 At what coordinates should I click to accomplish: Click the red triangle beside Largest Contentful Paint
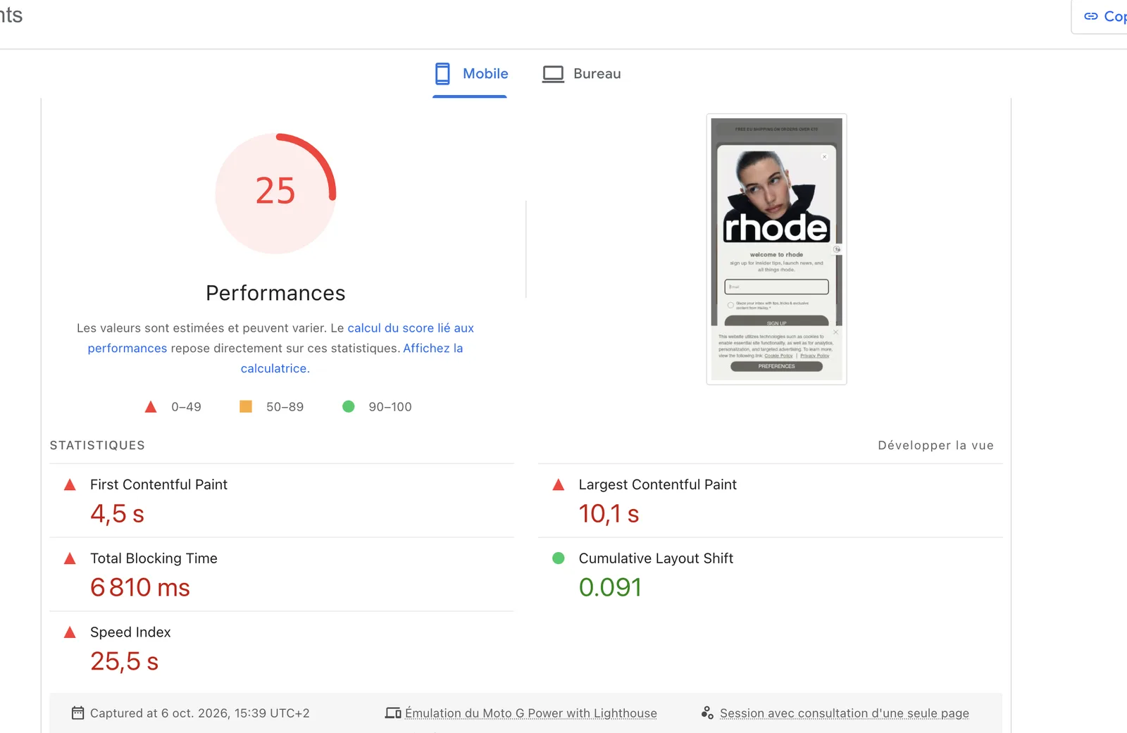click(x=559, y=484)
